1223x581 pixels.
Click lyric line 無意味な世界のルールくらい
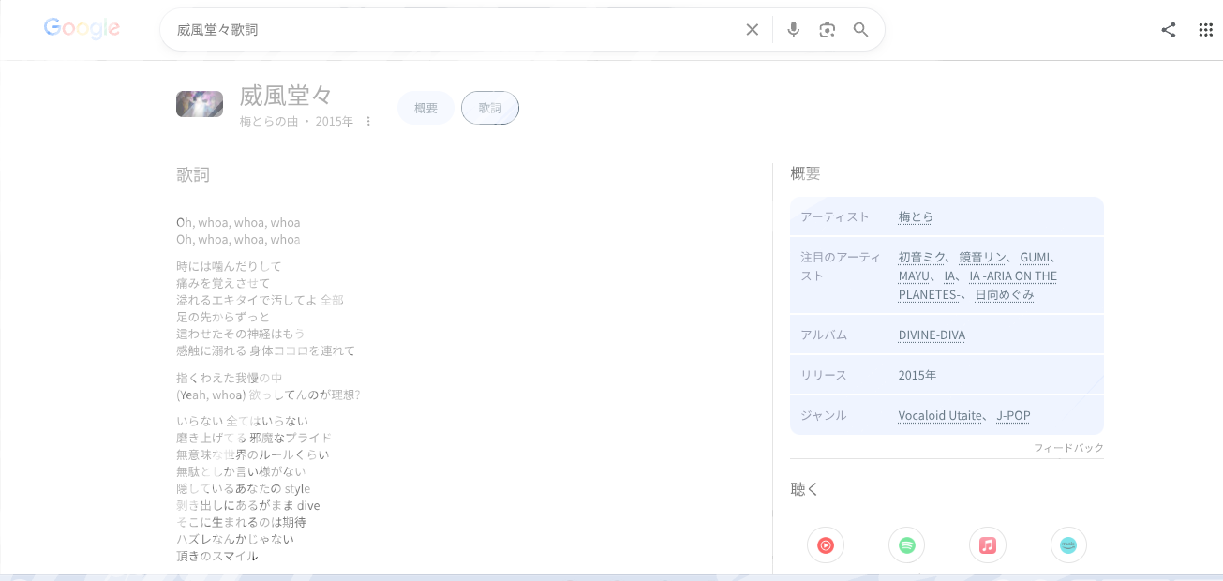pyautogui.click(x=253, y=454)
